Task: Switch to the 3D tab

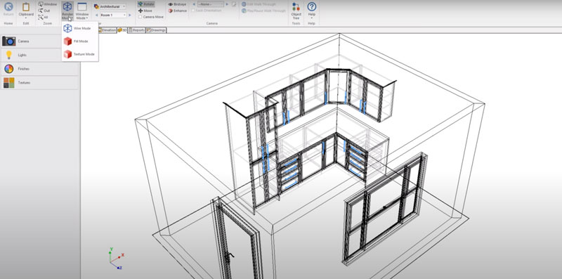Action: tap(122, 30)
